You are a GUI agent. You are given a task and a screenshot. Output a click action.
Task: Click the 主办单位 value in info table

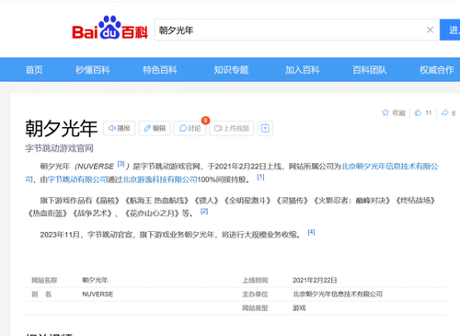338,294
